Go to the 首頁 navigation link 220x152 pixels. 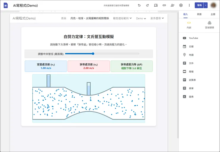click(64, 18)
